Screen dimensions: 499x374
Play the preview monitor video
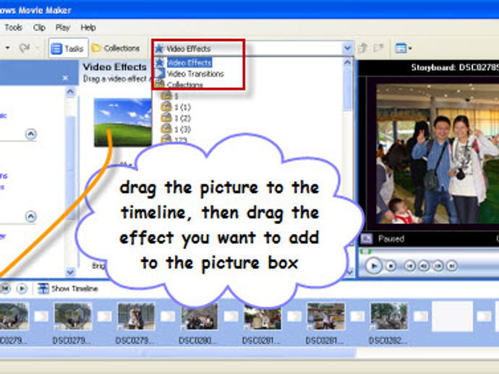click(373, 266)
